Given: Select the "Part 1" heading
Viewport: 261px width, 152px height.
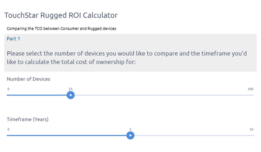Looking at the screenshot, I should [x=13, y=39].
